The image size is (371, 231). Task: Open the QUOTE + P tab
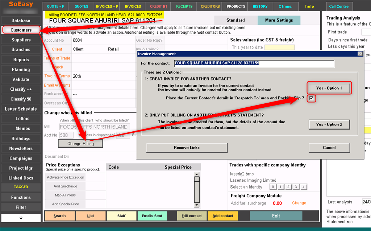pyautogui.click(x=55, y=7)
